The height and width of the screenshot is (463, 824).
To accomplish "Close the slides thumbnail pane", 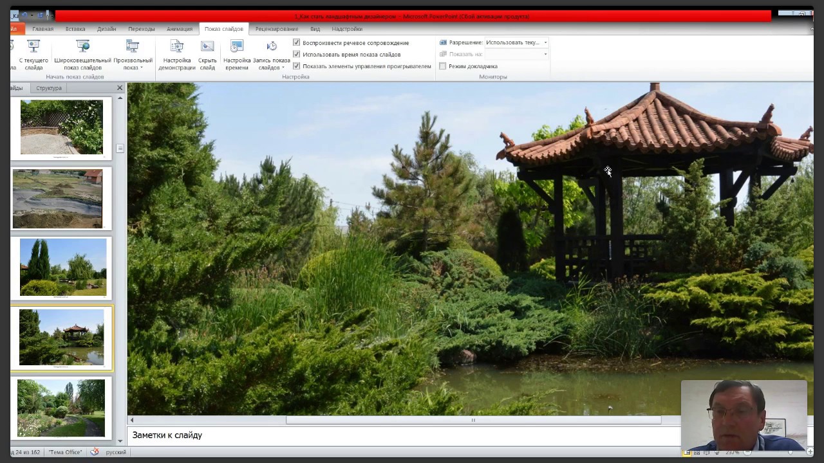I will pyautogui.click(x=120, y=88).
